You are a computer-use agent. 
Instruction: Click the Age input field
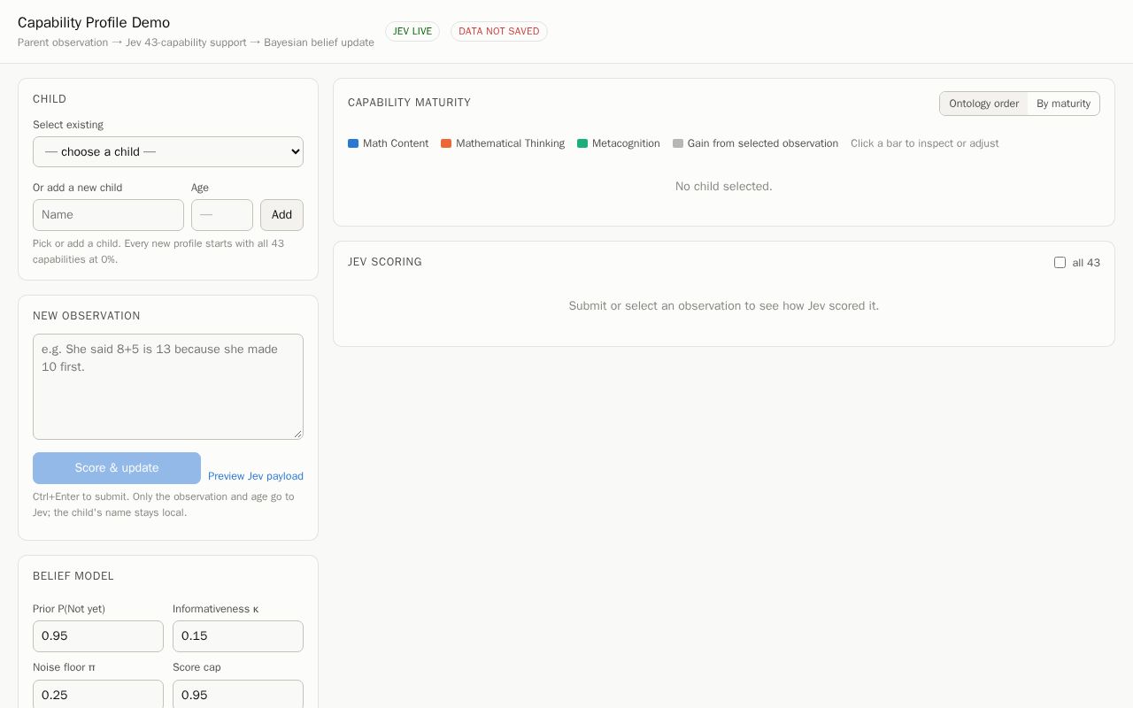click(x=222, y=215)
